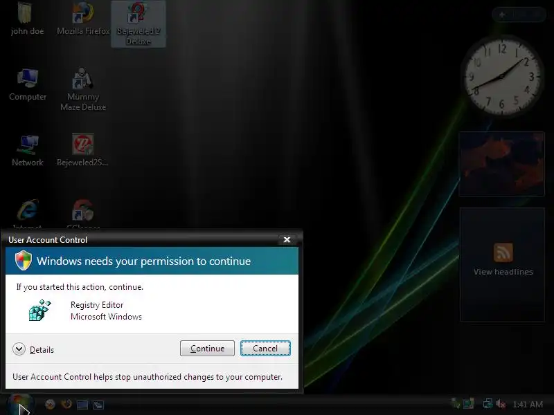This screenshot has width=554, height=415.
Task: Open the john doe folder icon
Action: [26, 19]
